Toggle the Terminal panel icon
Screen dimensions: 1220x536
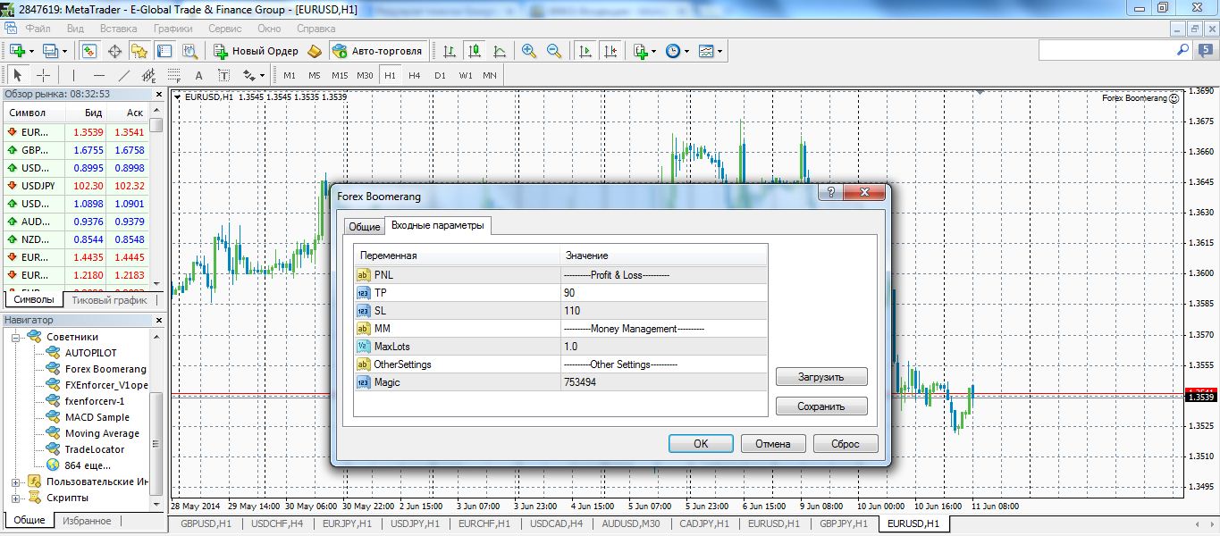pos(164,51)
